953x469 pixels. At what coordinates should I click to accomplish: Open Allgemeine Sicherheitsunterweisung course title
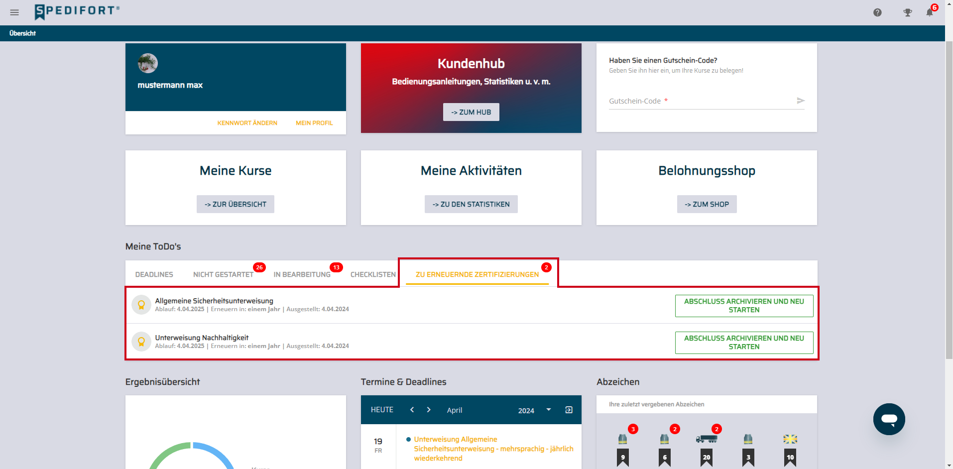tap(214, 301)
